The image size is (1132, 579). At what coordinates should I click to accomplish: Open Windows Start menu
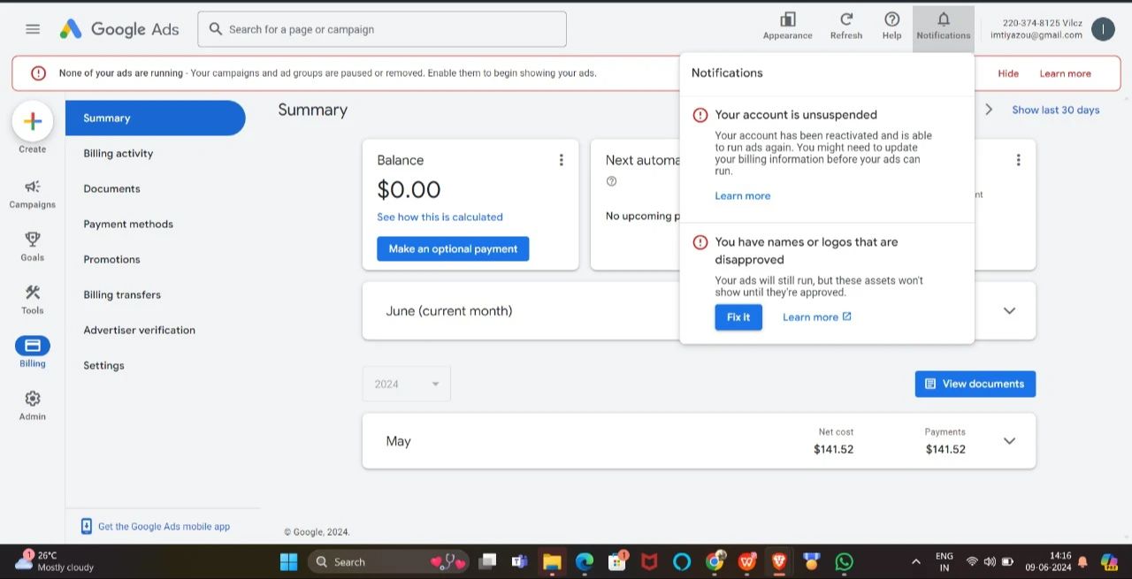click(288, 561)
